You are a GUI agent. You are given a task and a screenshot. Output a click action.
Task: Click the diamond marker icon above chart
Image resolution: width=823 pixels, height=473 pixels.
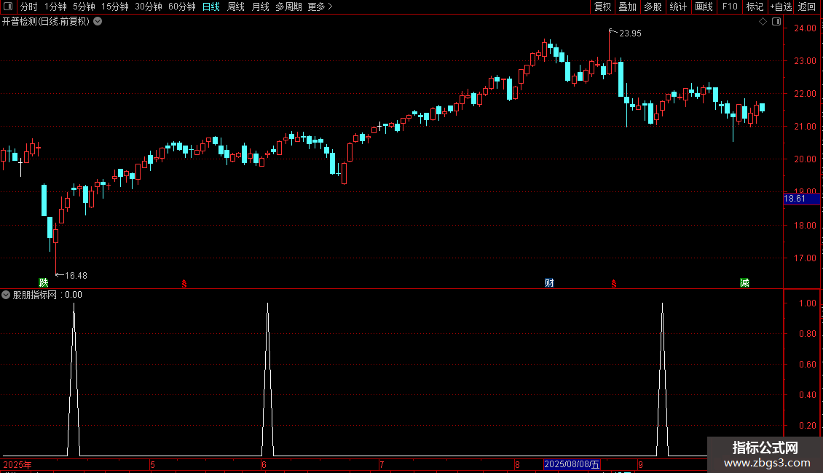(x=763, y=22)
